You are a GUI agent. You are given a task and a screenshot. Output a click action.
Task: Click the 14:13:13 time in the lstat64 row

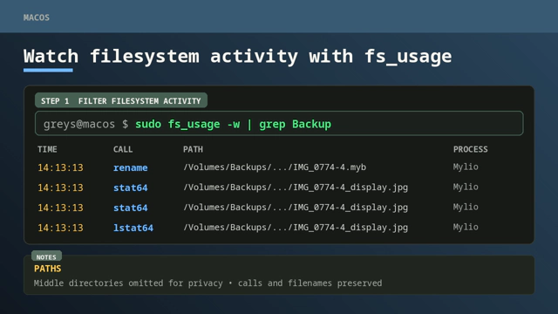(60, 228)
